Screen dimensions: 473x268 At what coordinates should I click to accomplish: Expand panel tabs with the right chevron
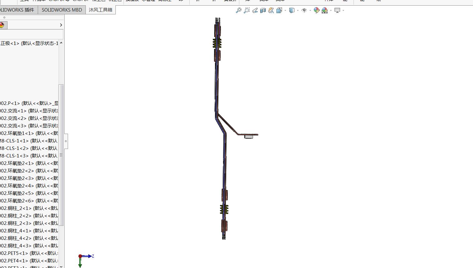pyautogui.click(x=61, y=25)
